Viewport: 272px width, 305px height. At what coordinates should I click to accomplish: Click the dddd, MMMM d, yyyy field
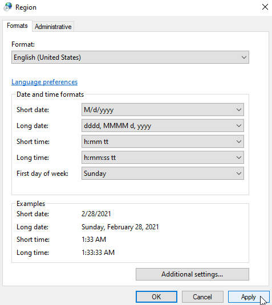[163, 126]
